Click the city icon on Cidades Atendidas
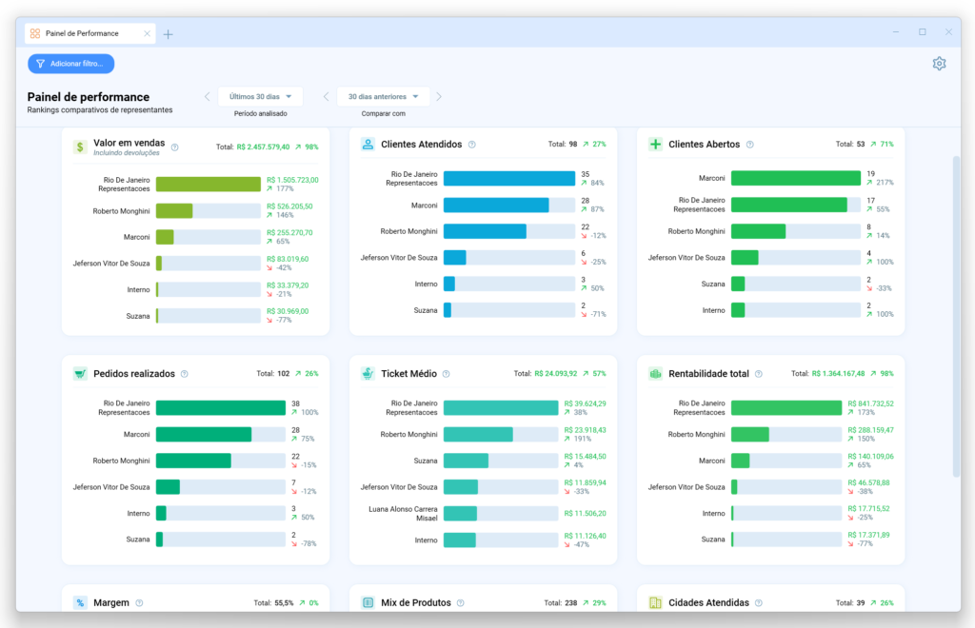 (654, 602)
